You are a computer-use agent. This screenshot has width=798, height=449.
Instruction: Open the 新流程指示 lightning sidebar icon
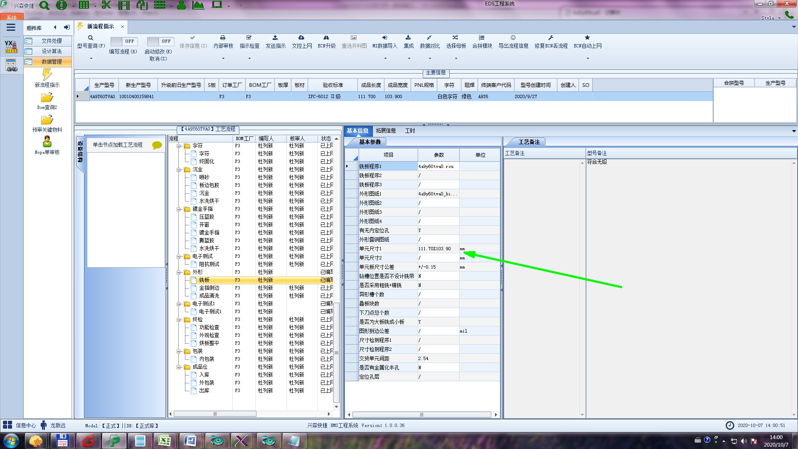point(47,75)
